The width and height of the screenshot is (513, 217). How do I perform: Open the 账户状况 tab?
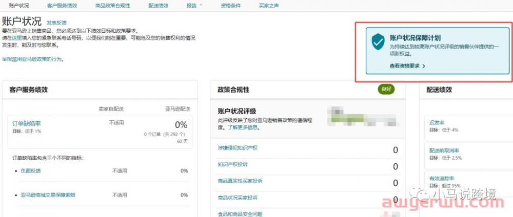pyautogui.click(x=19, y=6)
